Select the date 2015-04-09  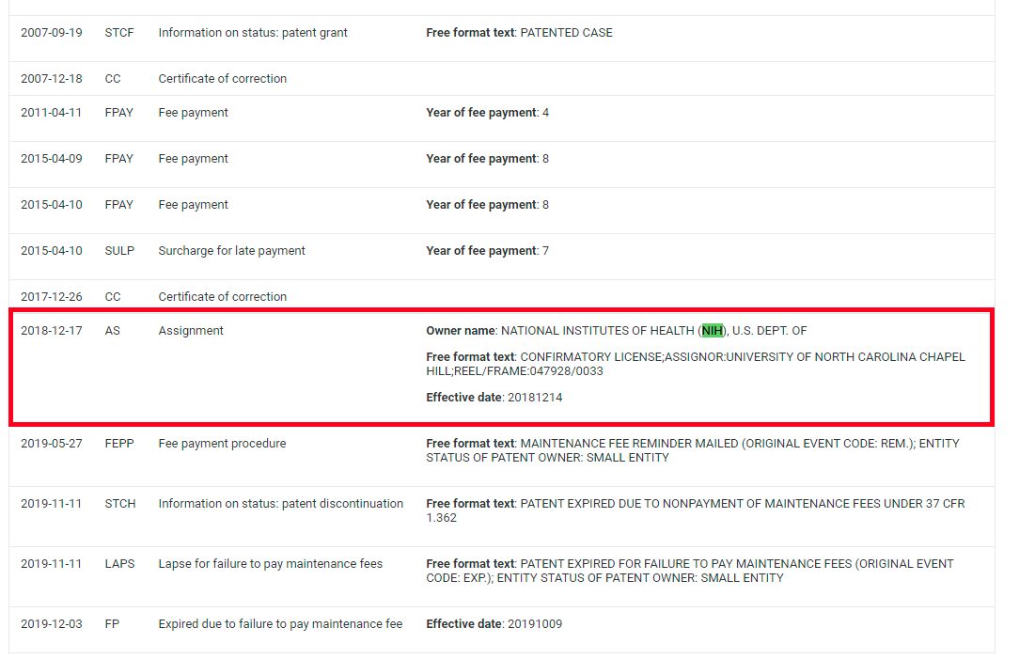52,159
